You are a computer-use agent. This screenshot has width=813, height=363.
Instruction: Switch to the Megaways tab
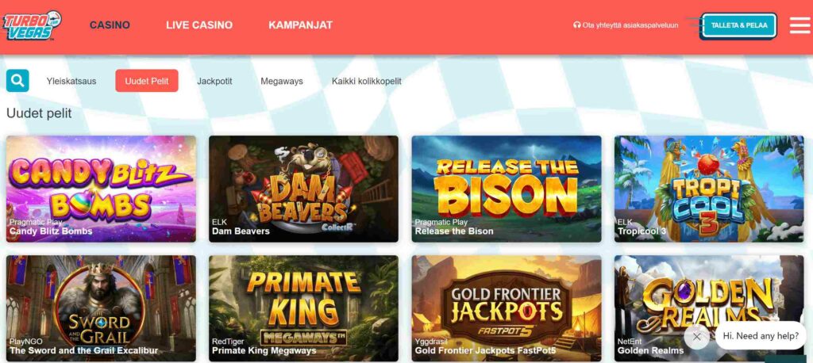(282, 82)
